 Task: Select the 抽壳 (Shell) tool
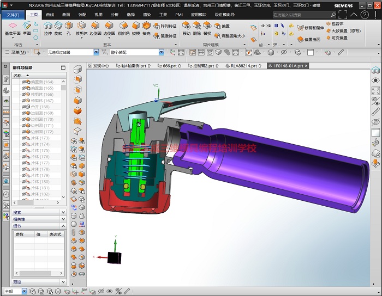coord(146,28)
